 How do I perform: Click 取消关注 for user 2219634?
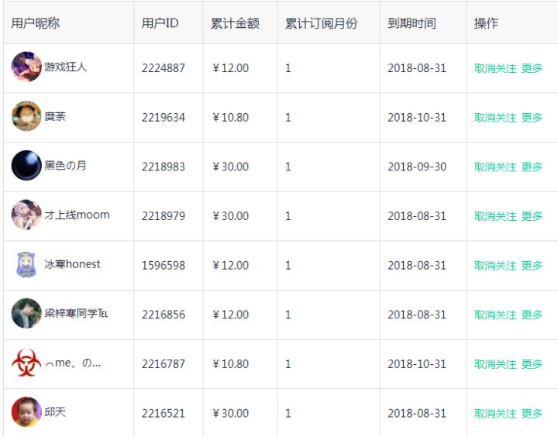tap(494, 118)
